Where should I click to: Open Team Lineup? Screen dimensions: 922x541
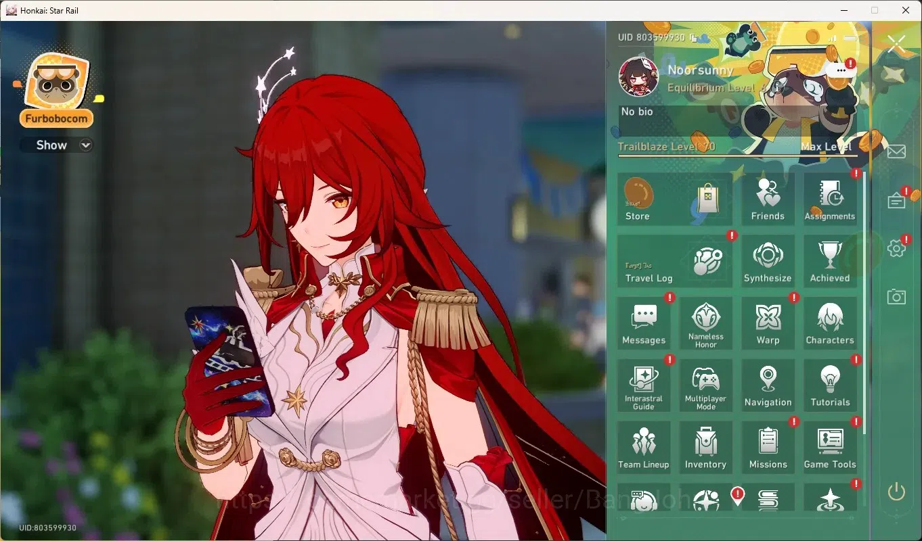(644, 448)
